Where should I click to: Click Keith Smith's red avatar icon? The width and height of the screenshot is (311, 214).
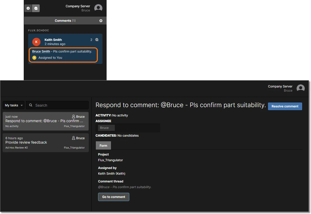coord(36,42)
